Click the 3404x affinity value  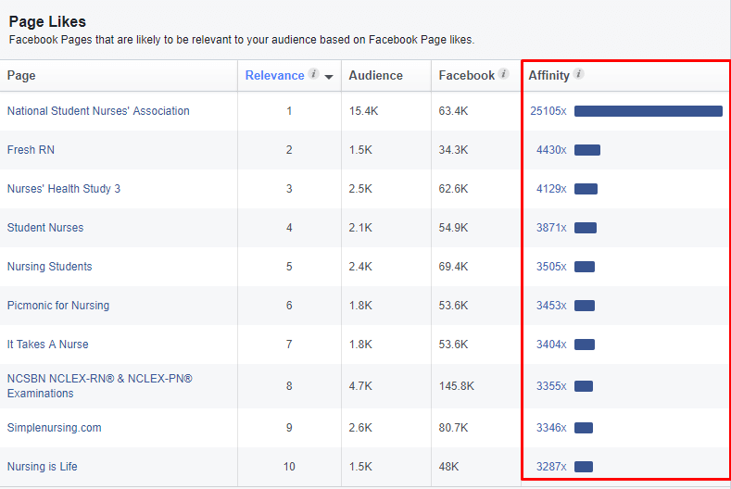(x=551, y=345)
